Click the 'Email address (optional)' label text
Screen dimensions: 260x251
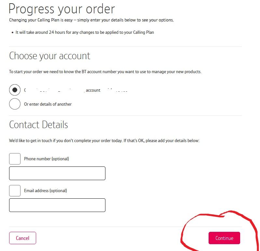[x=46, y=191]
